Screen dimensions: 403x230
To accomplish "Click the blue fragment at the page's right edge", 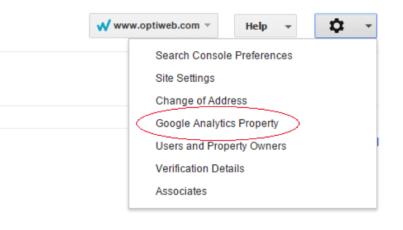I will tap(378, 142).
